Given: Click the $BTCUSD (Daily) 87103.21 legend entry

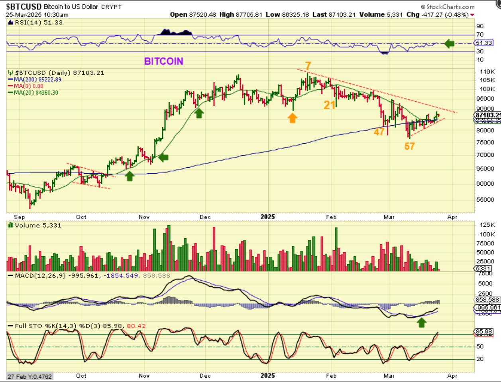Looking at the screenshot, I should [x=59, y=73].
